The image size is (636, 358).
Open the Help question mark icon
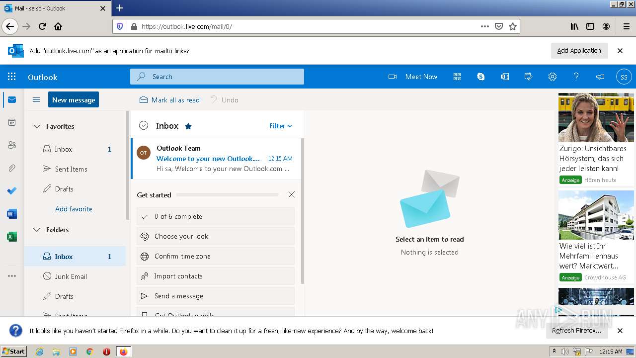coord(576,77)
